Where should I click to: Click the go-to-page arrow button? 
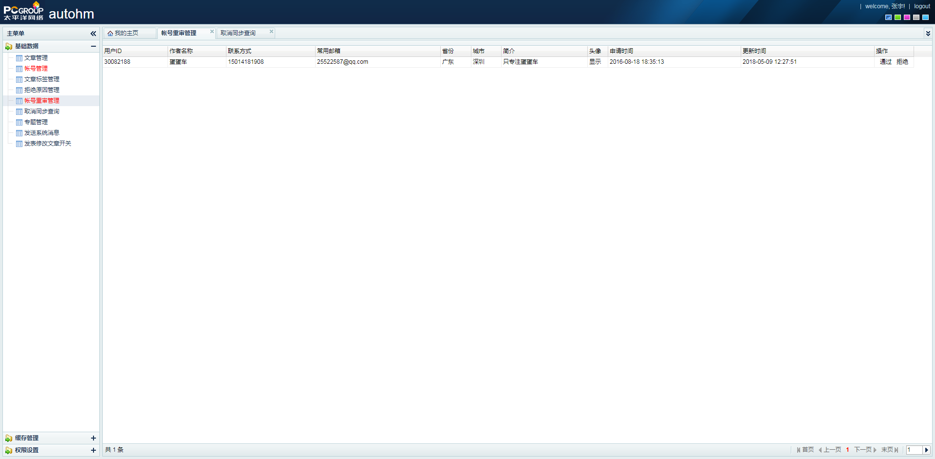[926, 450]
